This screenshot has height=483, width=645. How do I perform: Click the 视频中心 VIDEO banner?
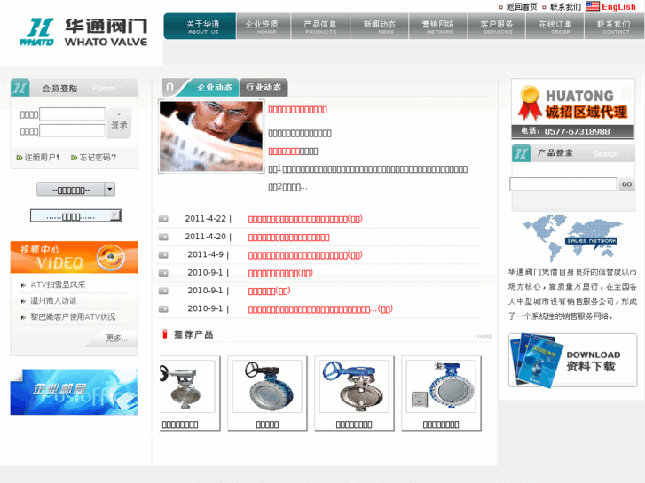click(74, 257)
